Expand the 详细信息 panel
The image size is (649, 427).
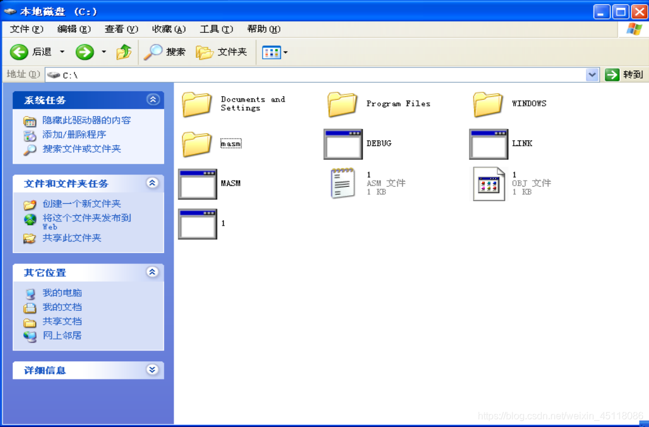[x=152, y=370]
